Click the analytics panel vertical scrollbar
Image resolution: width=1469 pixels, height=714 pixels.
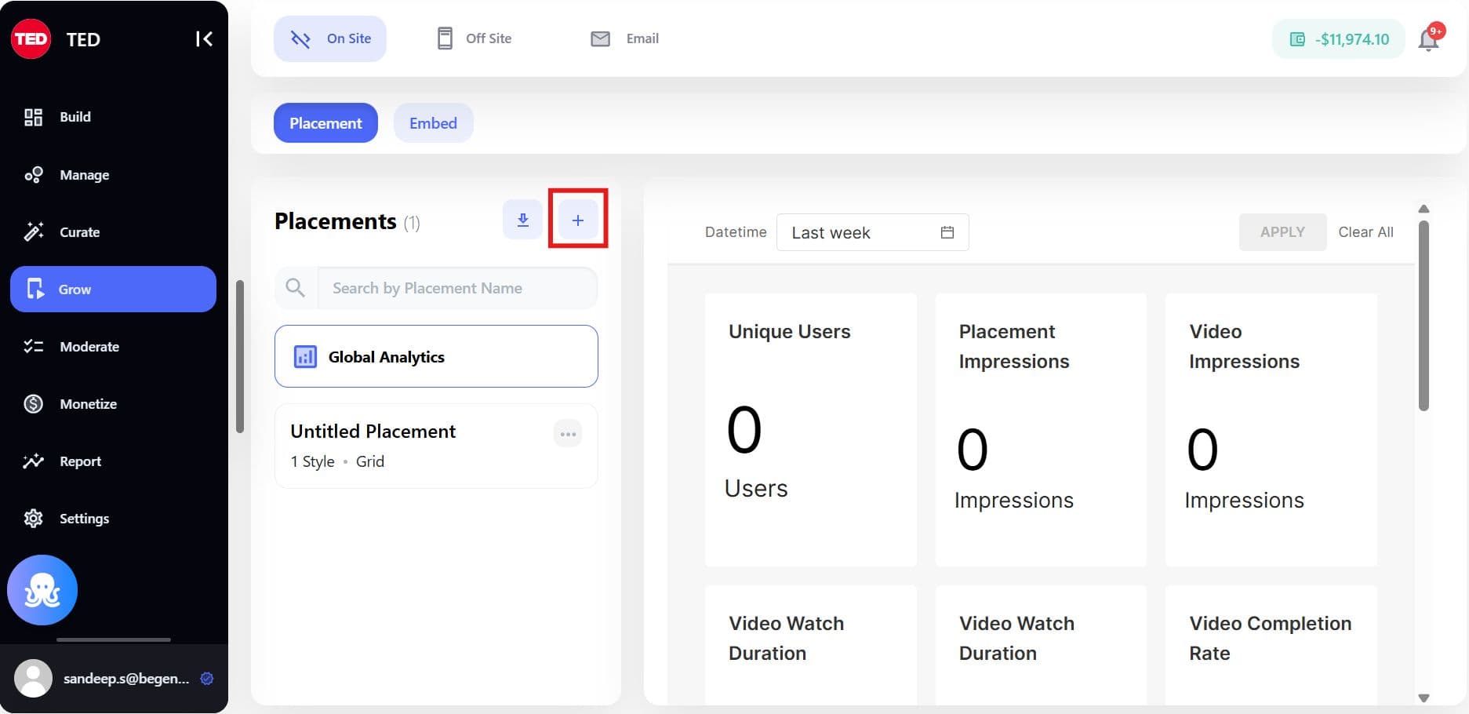point(1424,314)
